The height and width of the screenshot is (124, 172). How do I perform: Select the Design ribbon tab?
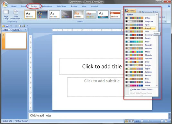pyautogui.click(x=34, y=6)
